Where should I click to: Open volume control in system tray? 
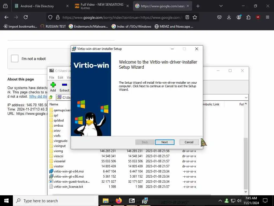pos(239,201)
